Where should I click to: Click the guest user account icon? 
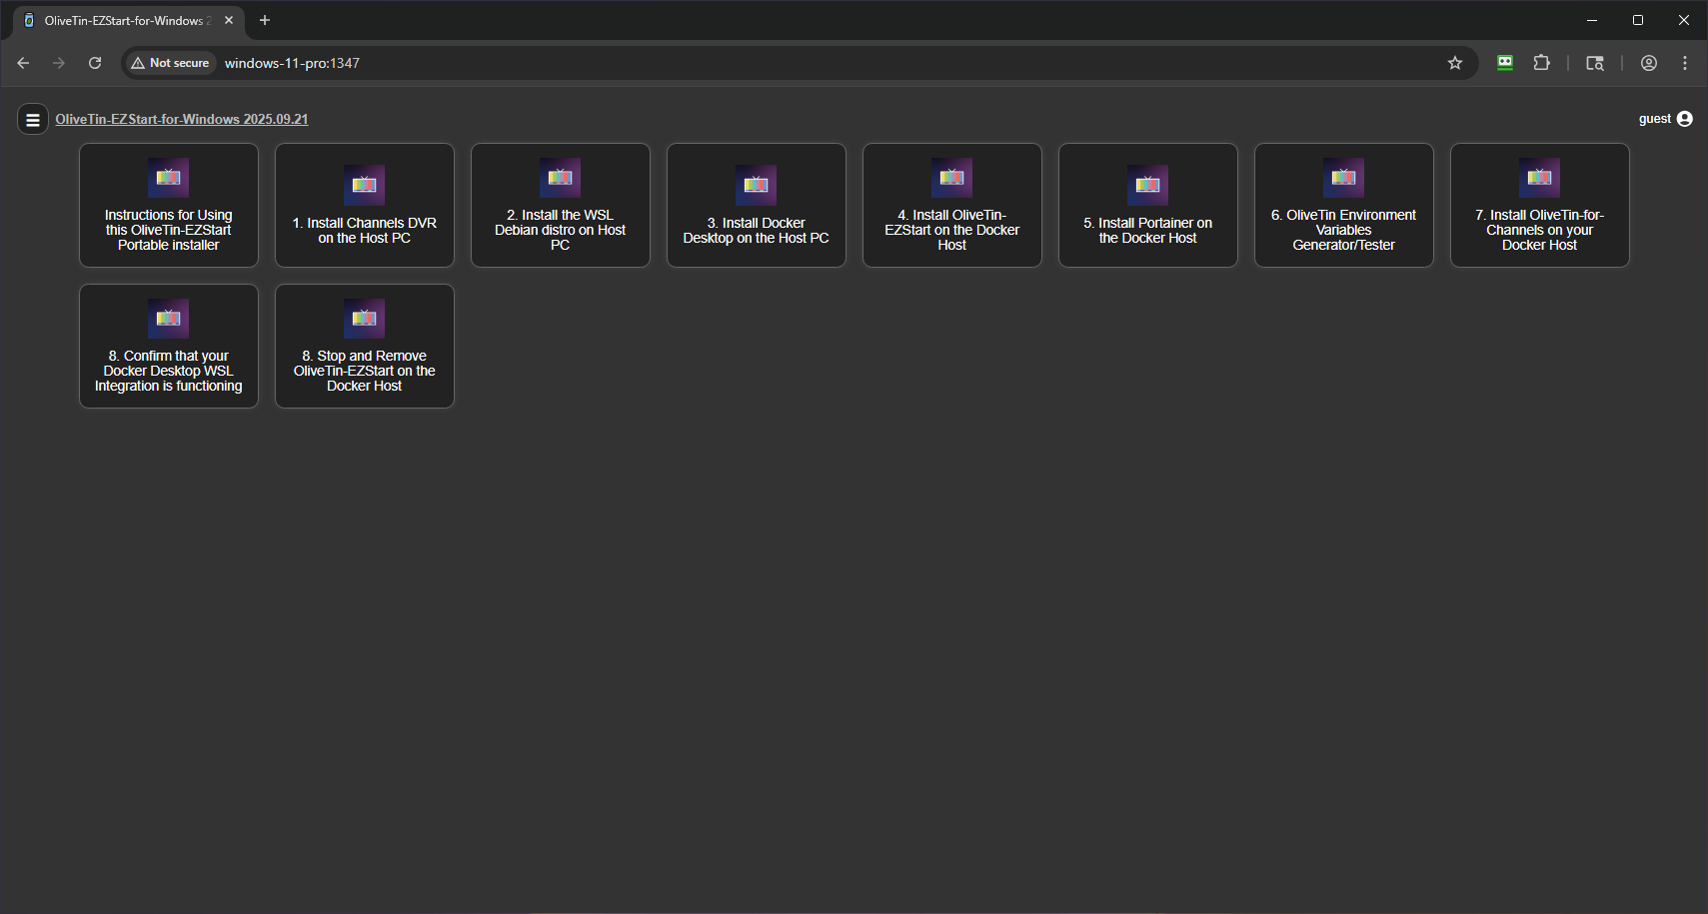click(1684, 119)
